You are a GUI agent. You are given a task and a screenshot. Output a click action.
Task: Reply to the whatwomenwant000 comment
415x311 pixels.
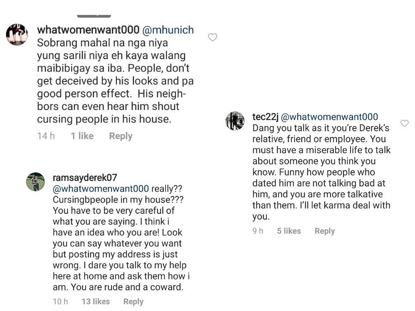click(x=120, y=136)
